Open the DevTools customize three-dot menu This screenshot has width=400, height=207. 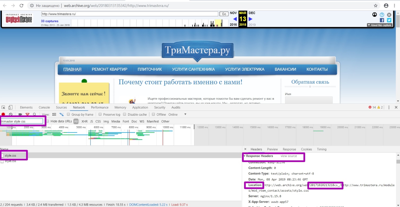click(x=389, y=107)
